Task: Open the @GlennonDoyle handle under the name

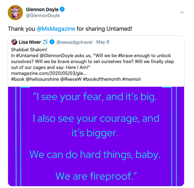Action: click(43, 16)
